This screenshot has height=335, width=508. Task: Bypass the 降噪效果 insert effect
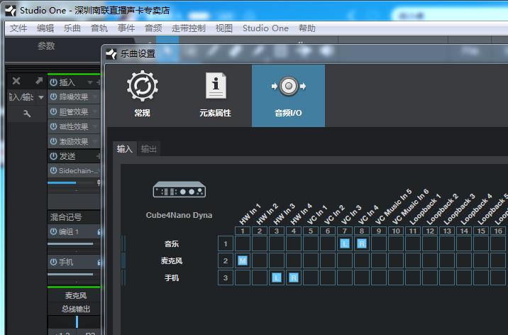tap(53, 97)
